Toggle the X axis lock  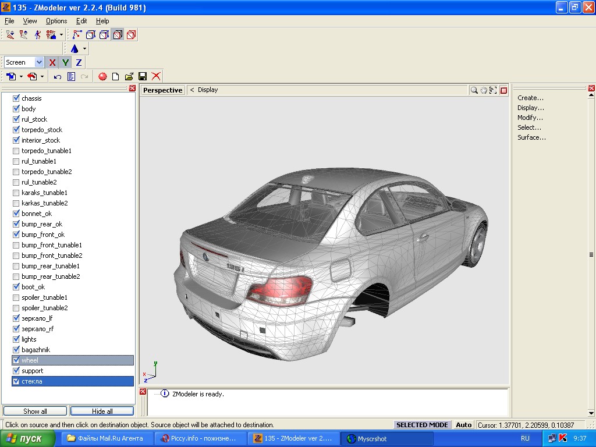click(52, 62)
